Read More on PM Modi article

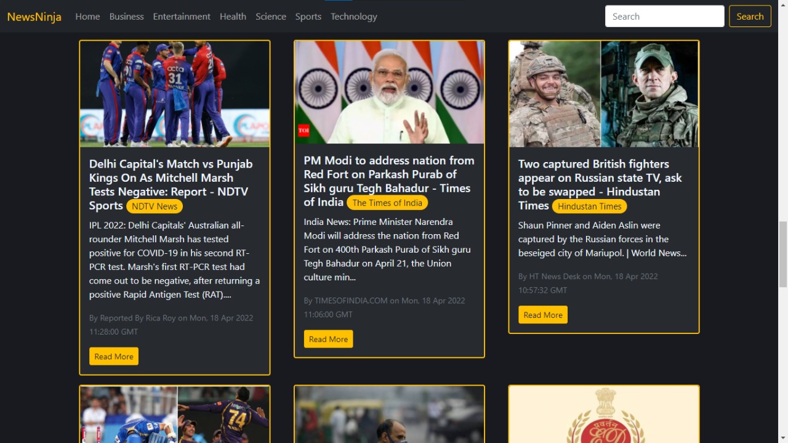tap(328, 339)
